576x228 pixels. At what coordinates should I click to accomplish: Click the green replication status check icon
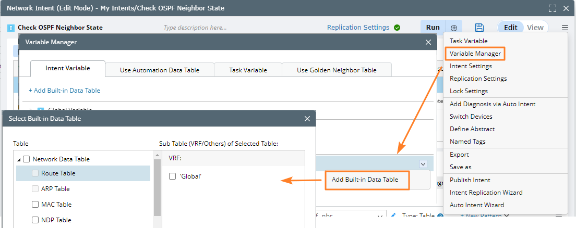coord(397,28)
